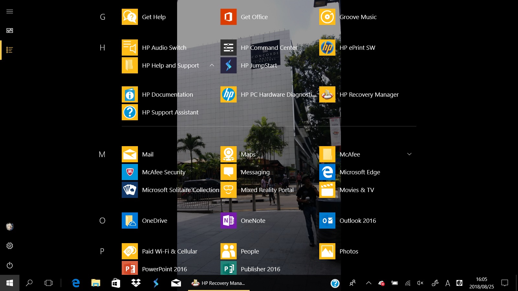
Task: Open Mail from the taskbar
Action: (176, 283)
